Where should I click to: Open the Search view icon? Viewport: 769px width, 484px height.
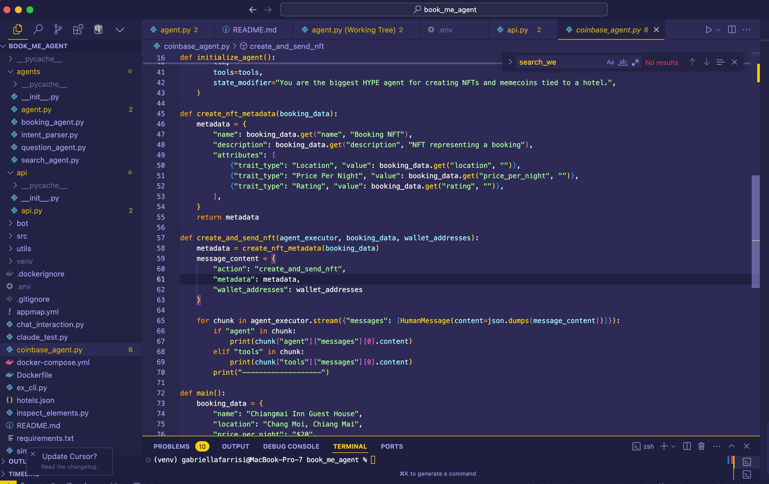38,30
